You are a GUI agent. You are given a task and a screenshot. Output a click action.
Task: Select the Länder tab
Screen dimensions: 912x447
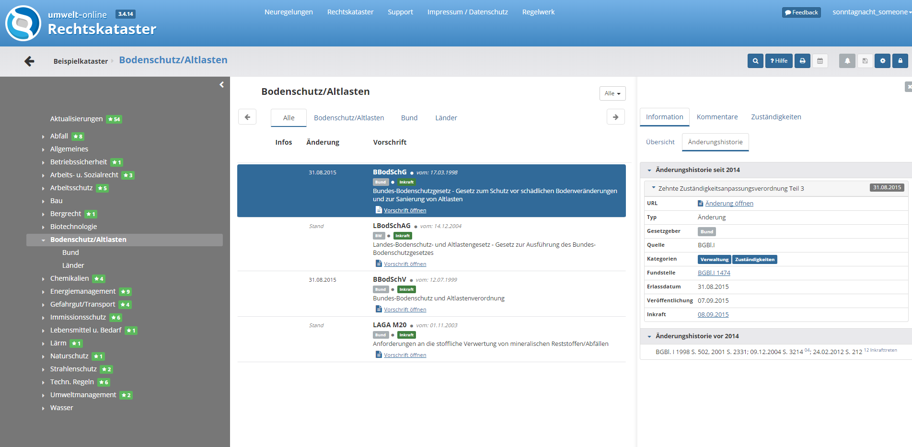tap(446, 118)
